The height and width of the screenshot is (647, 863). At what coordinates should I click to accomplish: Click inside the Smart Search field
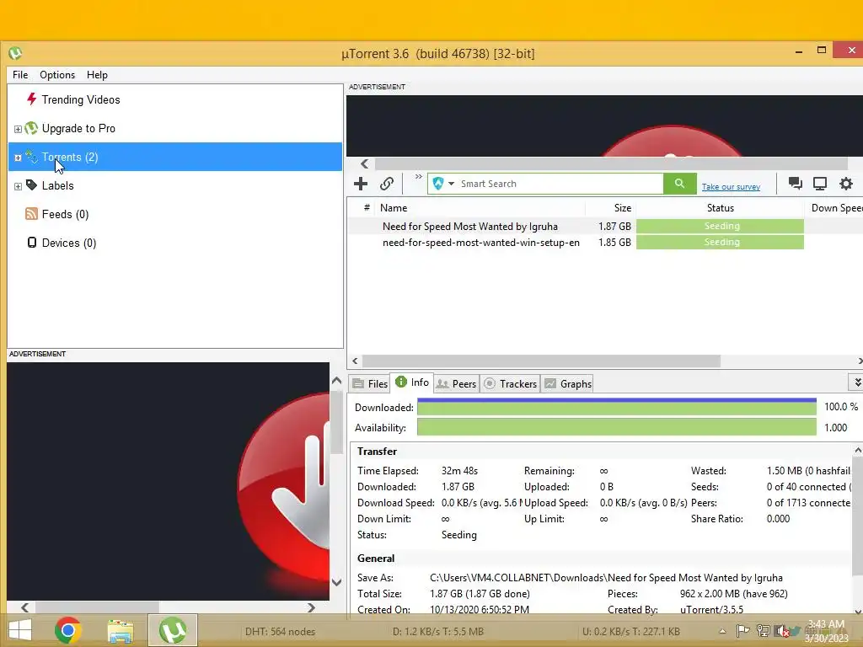click(x=560, y=184)
